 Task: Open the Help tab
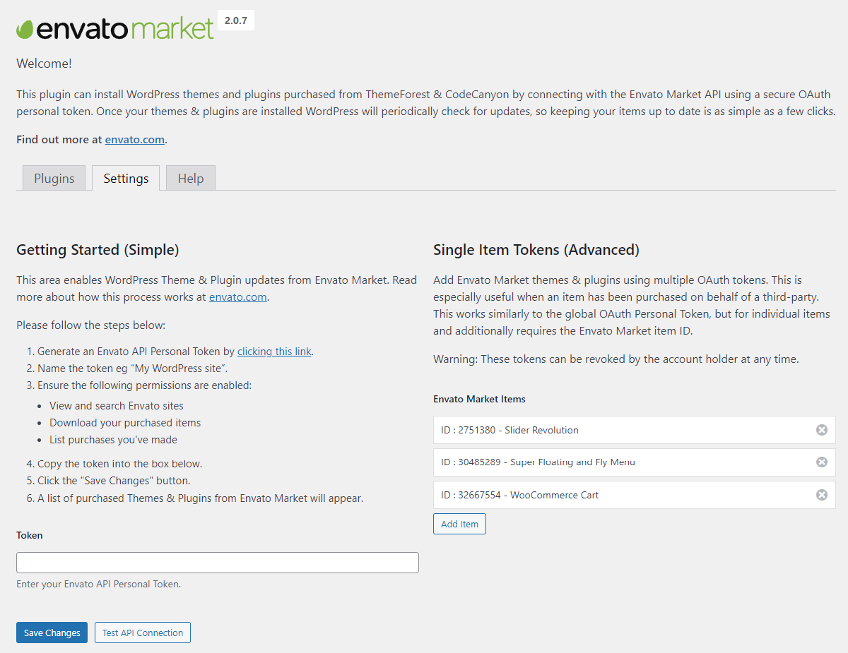point(191,178)
